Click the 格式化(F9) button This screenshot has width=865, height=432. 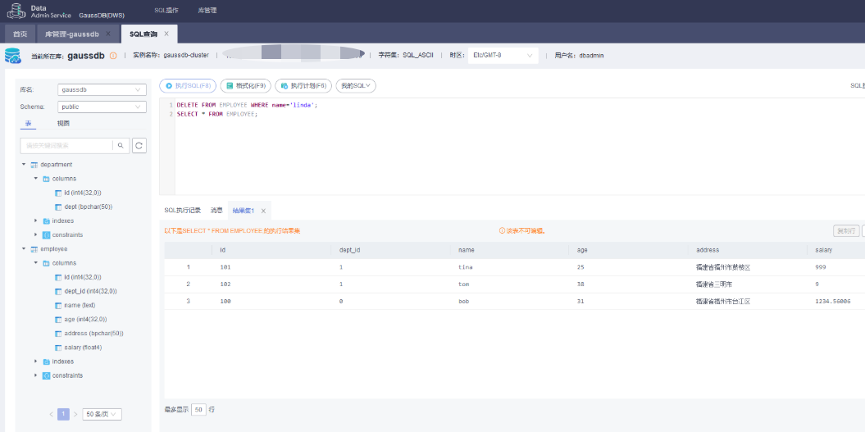[245, 86]
